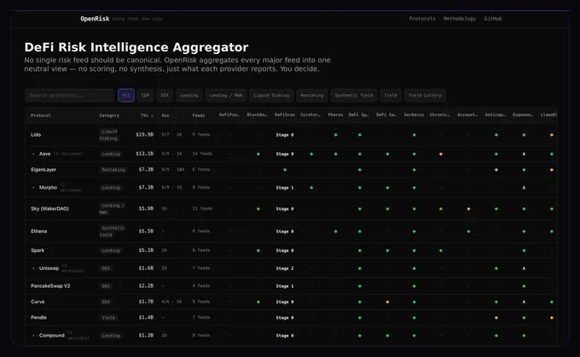Expand the Compound versions row
Viewport: 580px width, 357px height.
(33, 336)
